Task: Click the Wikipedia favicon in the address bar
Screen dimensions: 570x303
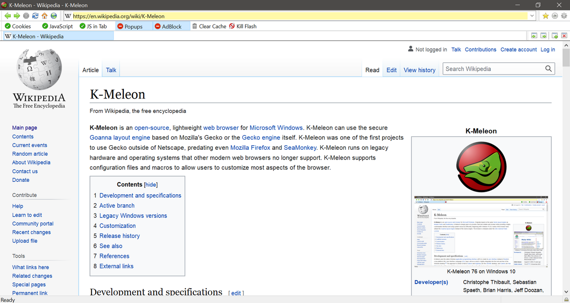Action: point(68,16)
